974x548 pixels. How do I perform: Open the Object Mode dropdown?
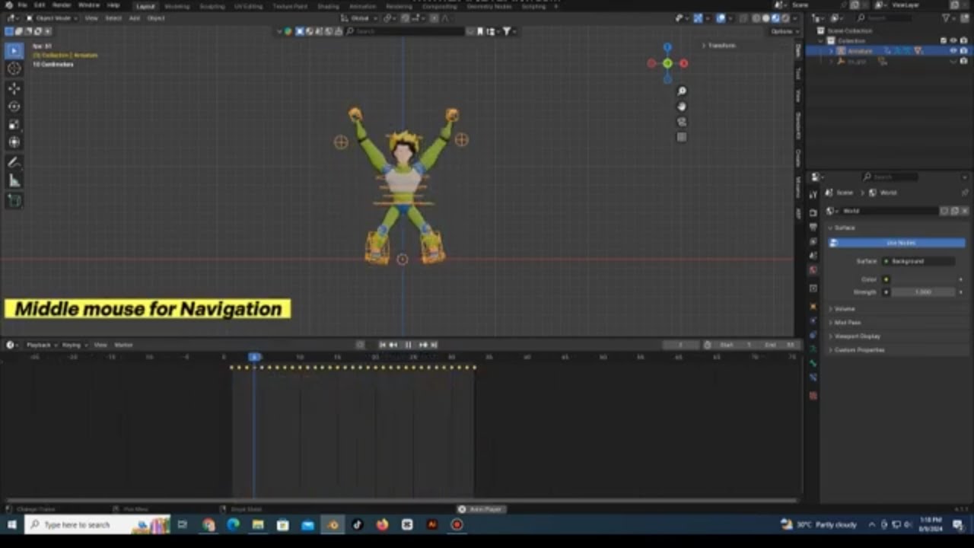[53, 18]
